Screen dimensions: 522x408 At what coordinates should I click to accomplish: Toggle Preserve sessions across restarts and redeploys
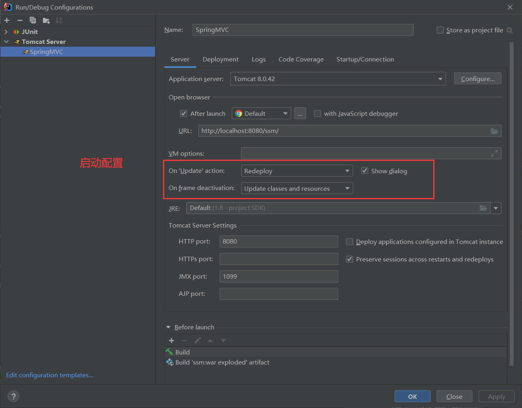tap(349, 259)
